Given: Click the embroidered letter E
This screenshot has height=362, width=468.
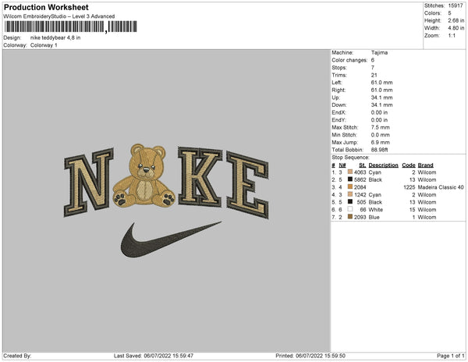Looking at the screenshot, I should [x=247, y=185].
